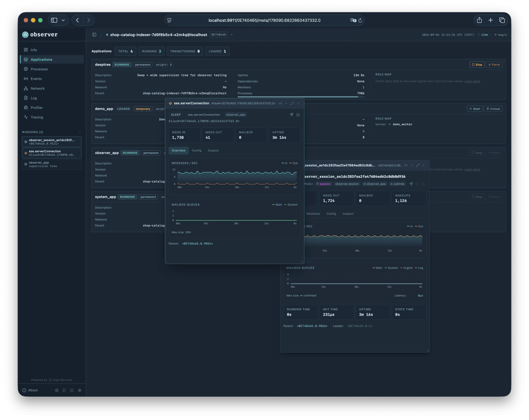This screenshot has width=529, height=420.
Task: Start the demo_app application
Action: [475, 109]
